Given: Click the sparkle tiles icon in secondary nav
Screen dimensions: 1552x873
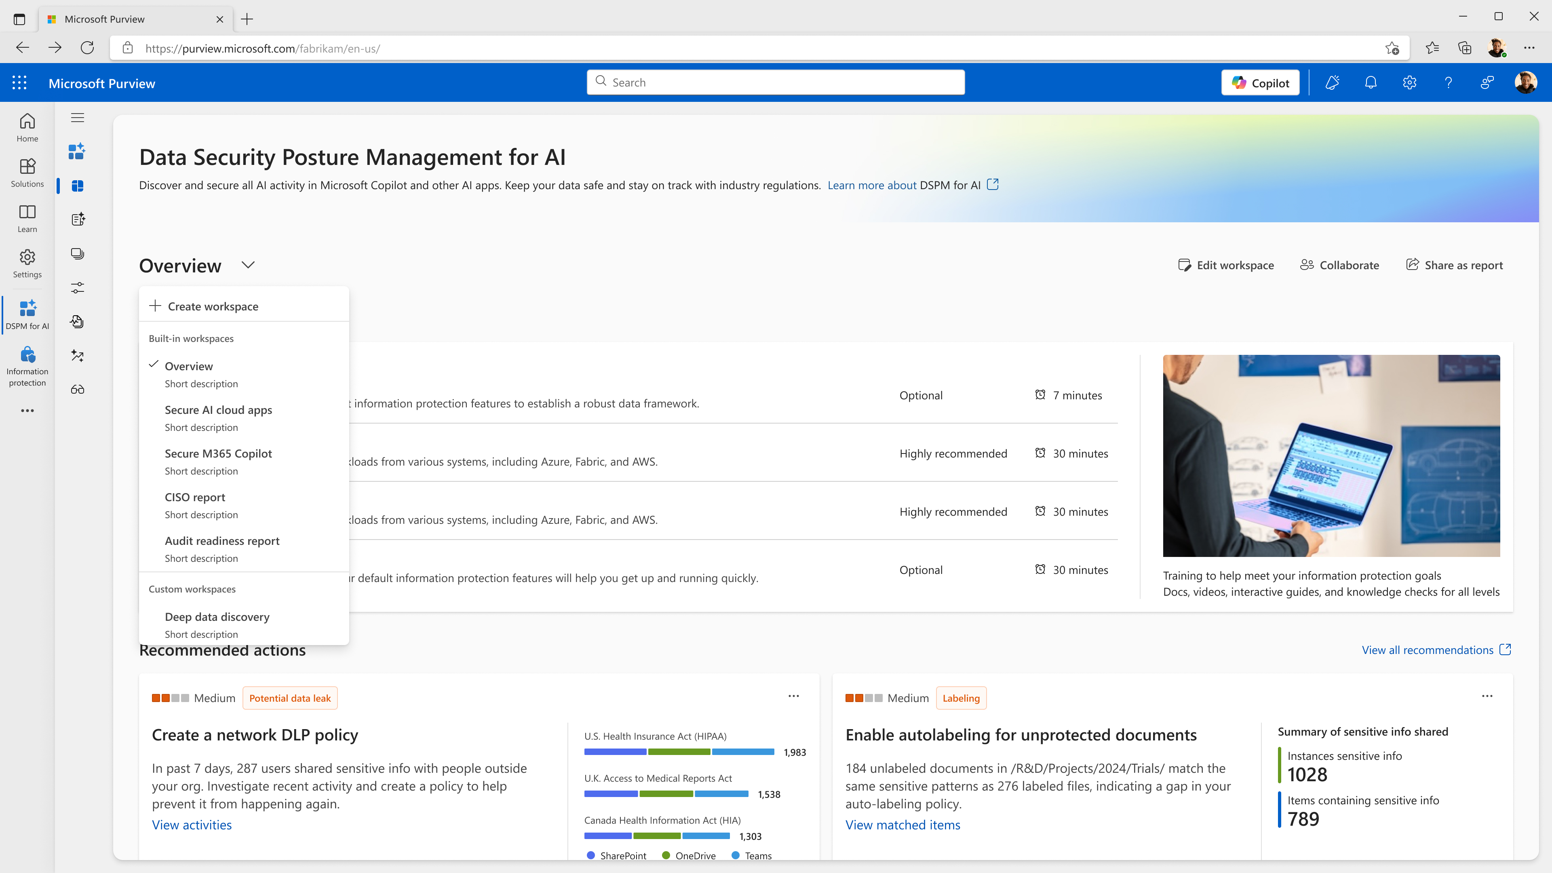Looking at the screenshot, I should click(x=77, y=151).
